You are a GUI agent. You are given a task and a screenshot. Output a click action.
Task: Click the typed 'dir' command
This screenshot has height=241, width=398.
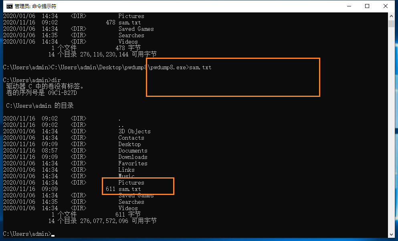tap(56, 80)
